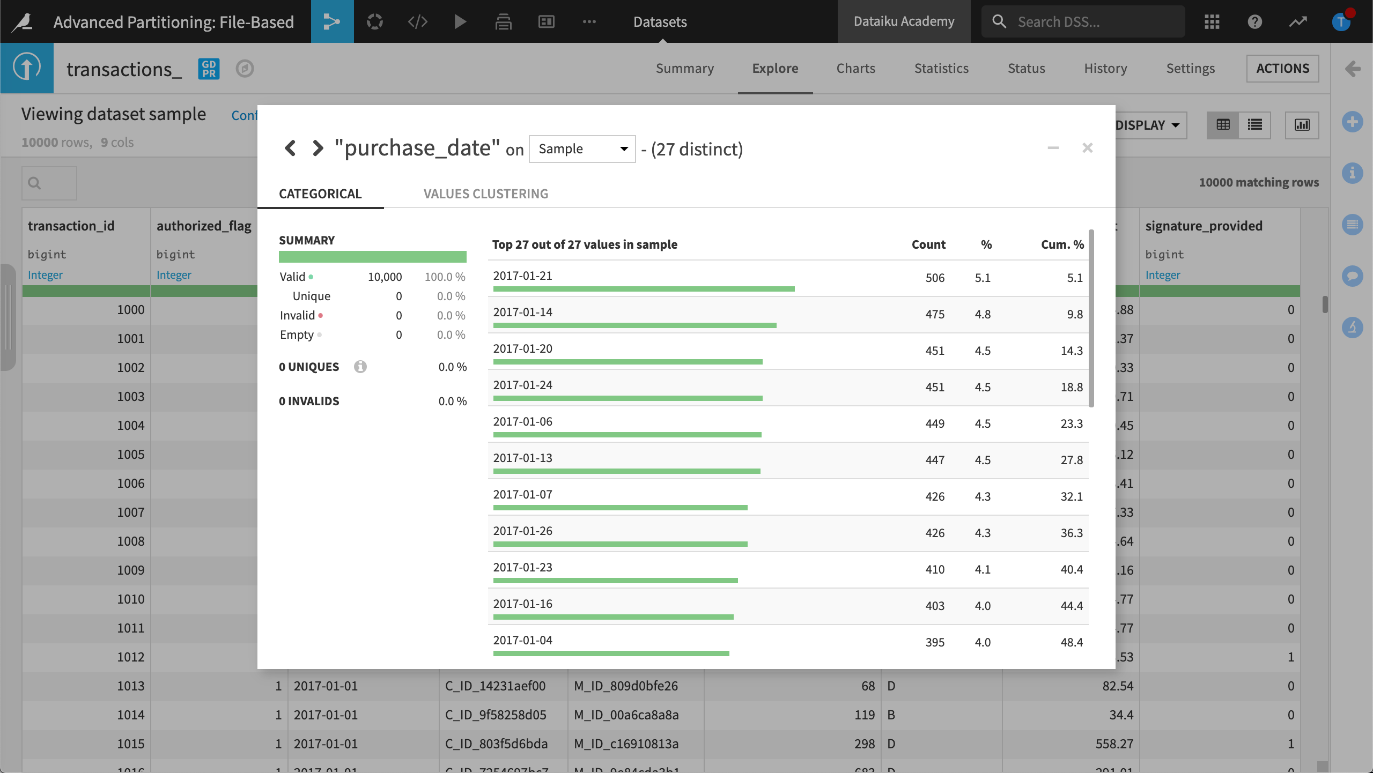Open the help question mark icon
Screen dimensions: 1373x773
tap(1255, 21)
